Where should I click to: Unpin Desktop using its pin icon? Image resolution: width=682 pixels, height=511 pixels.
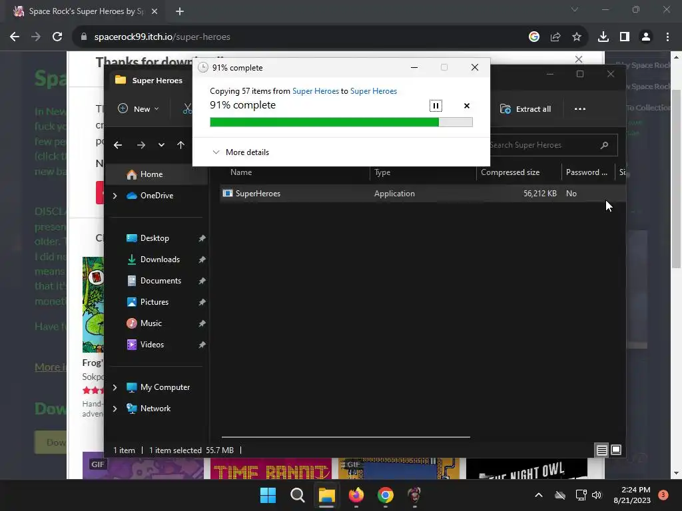[x=202, y=238]
